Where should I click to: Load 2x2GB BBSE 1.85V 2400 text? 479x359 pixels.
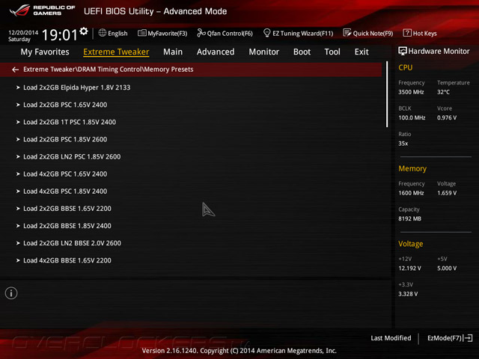[x=67, y=226]
